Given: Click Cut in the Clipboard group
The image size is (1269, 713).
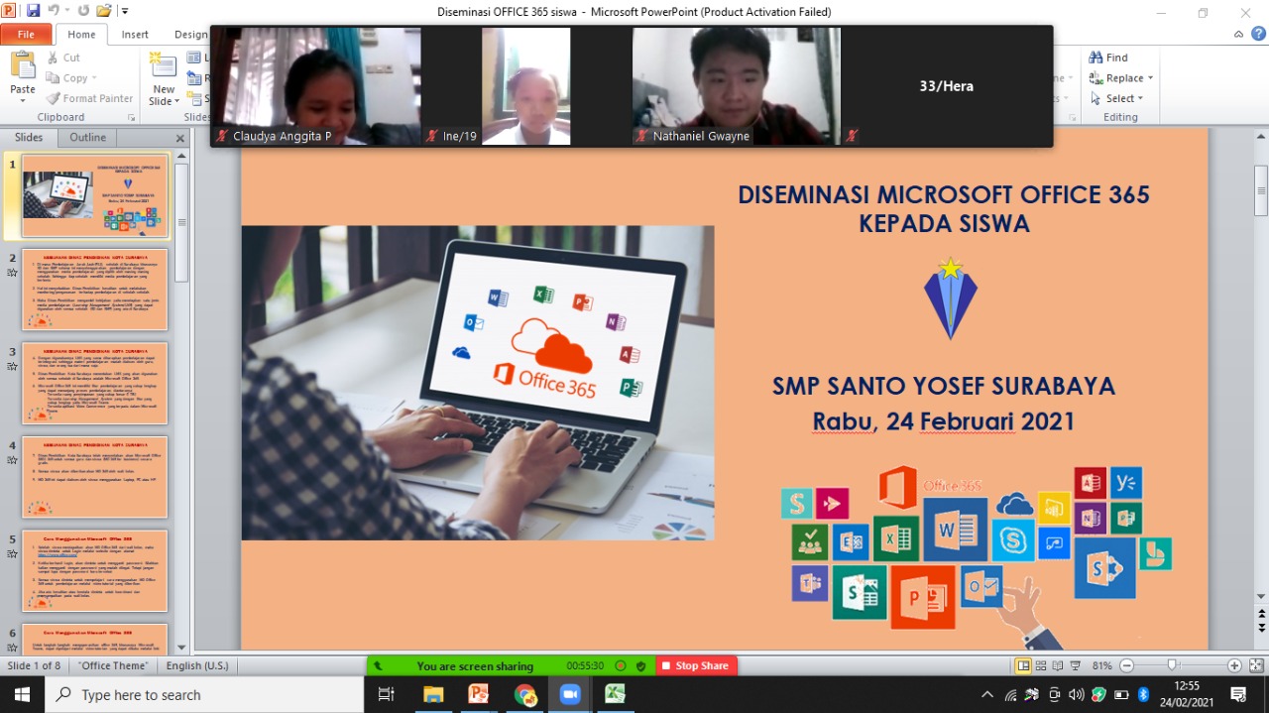Looking at the screenshot, I should (63, 58).
